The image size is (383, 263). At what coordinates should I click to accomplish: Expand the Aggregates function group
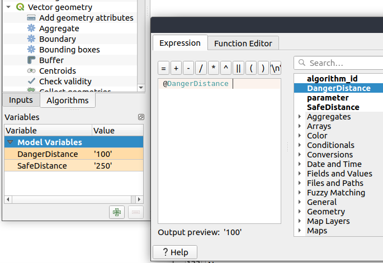(x=300, y=117)
